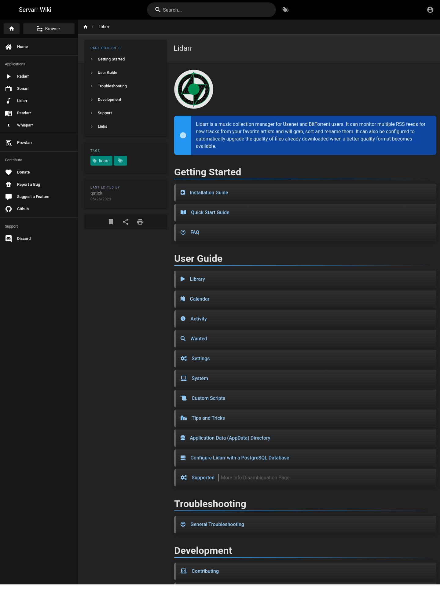Image resolution: width=440 pixels, height=611 pixels.
Task: Click the qstick last editor name
Action: pos(96,193)
